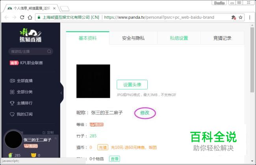Image resolution: width=256 pixels, height=165 pixels.
Task: Switch to 安全与隐私 tab
Action: coord(133,38)
